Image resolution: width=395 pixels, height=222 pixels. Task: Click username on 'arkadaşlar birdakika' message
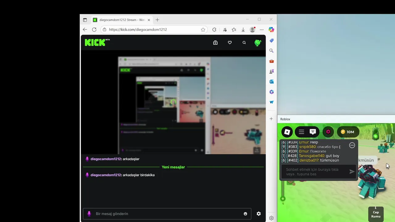106,175
